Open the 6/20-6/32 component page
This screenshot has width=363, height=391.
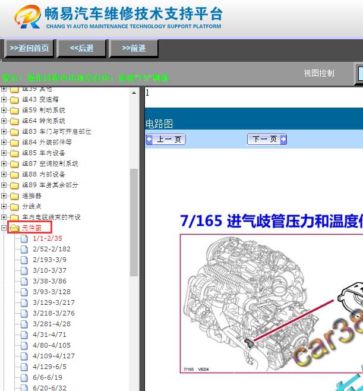[x=50, y=388]
